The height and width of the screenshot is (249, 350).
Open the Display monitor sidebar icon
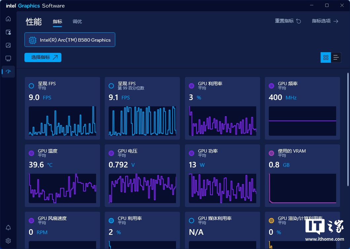coord(8,58)
